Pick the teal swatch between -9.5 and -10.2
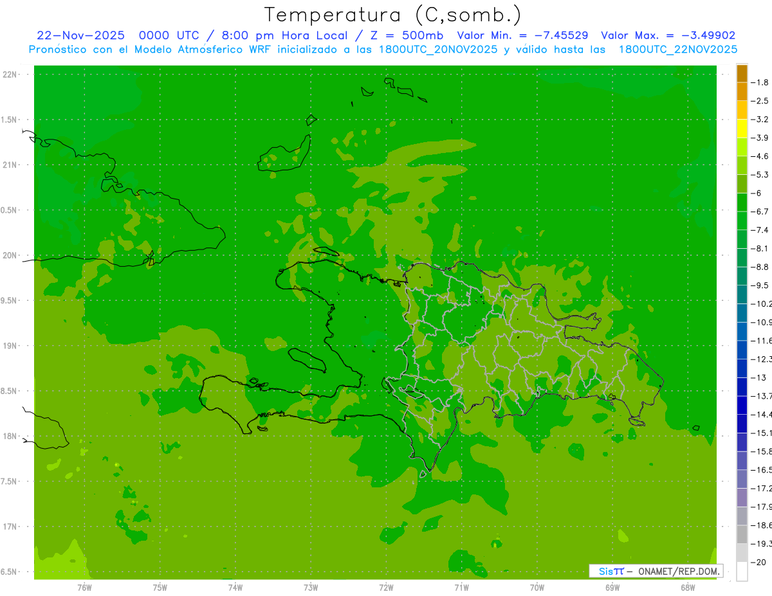 tap(742, 294)
